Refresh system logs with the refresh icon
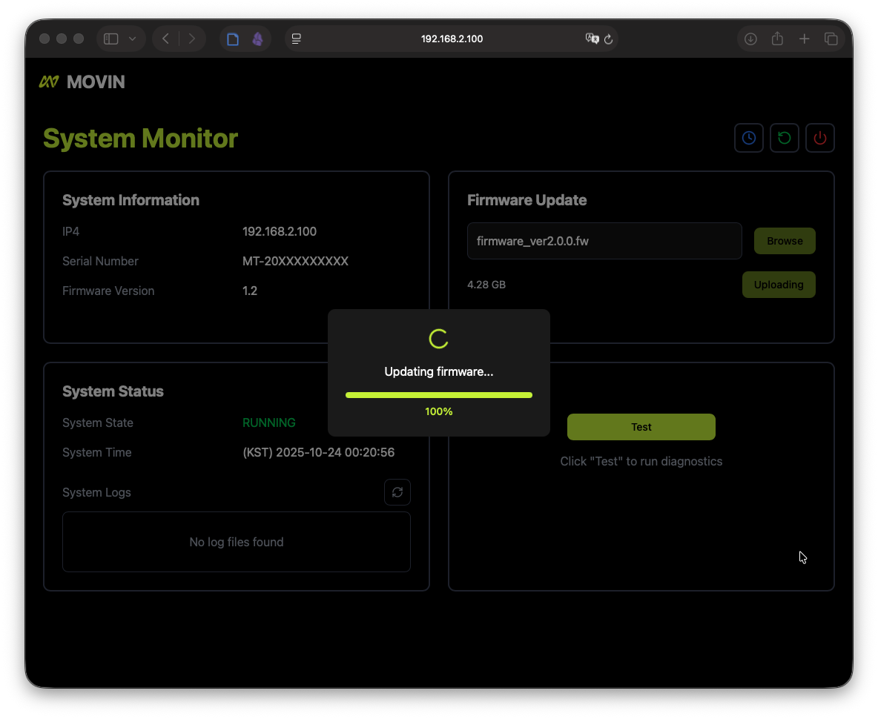This screenshot has width=878, height=719. 397,492
